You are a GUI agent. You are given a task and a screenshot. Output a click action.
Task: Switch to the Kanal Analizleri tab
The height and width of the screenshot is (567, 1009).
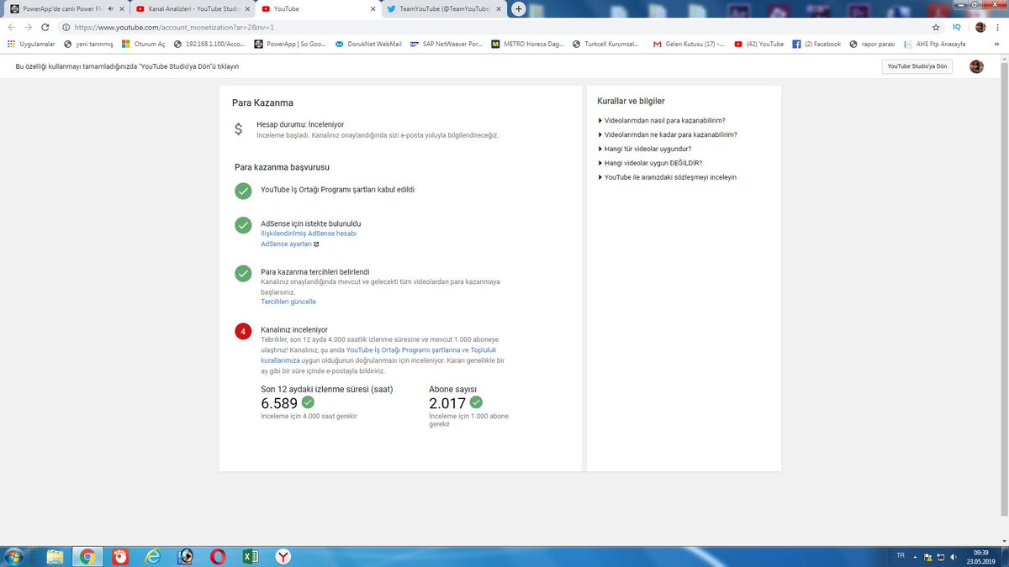coord(193,9)
